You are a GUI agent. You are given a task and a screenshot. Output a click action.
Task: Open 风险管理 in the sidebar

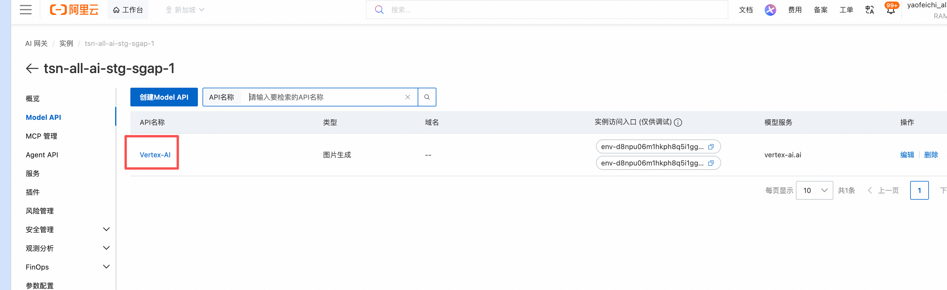40,211
